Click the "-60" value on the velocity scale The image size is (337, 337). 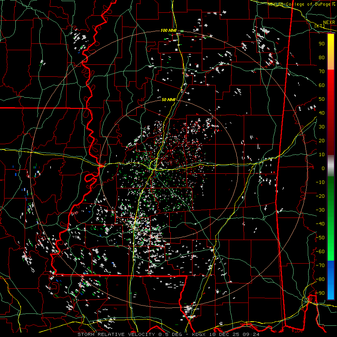[x=320, y=252]
